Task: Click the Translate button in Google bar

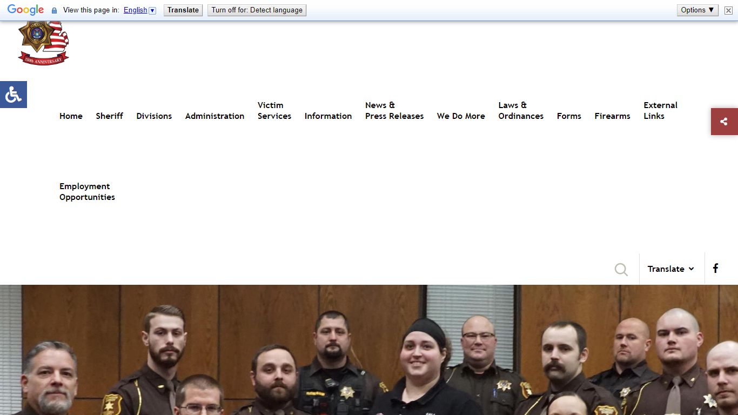Action: [183, 10]
